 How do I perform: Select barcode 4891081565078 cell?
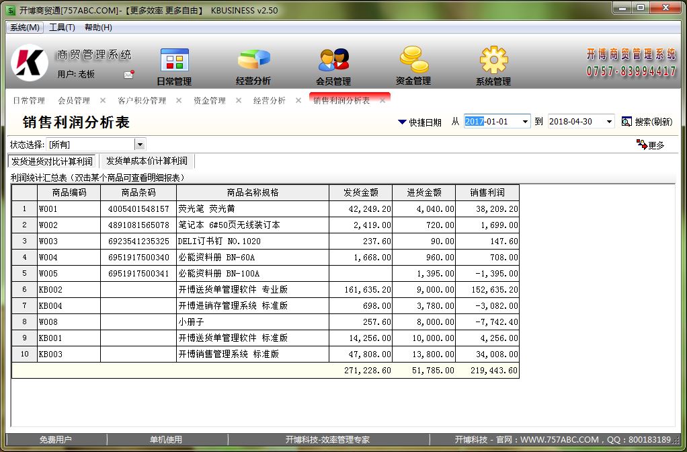click(x=138, y=225)
